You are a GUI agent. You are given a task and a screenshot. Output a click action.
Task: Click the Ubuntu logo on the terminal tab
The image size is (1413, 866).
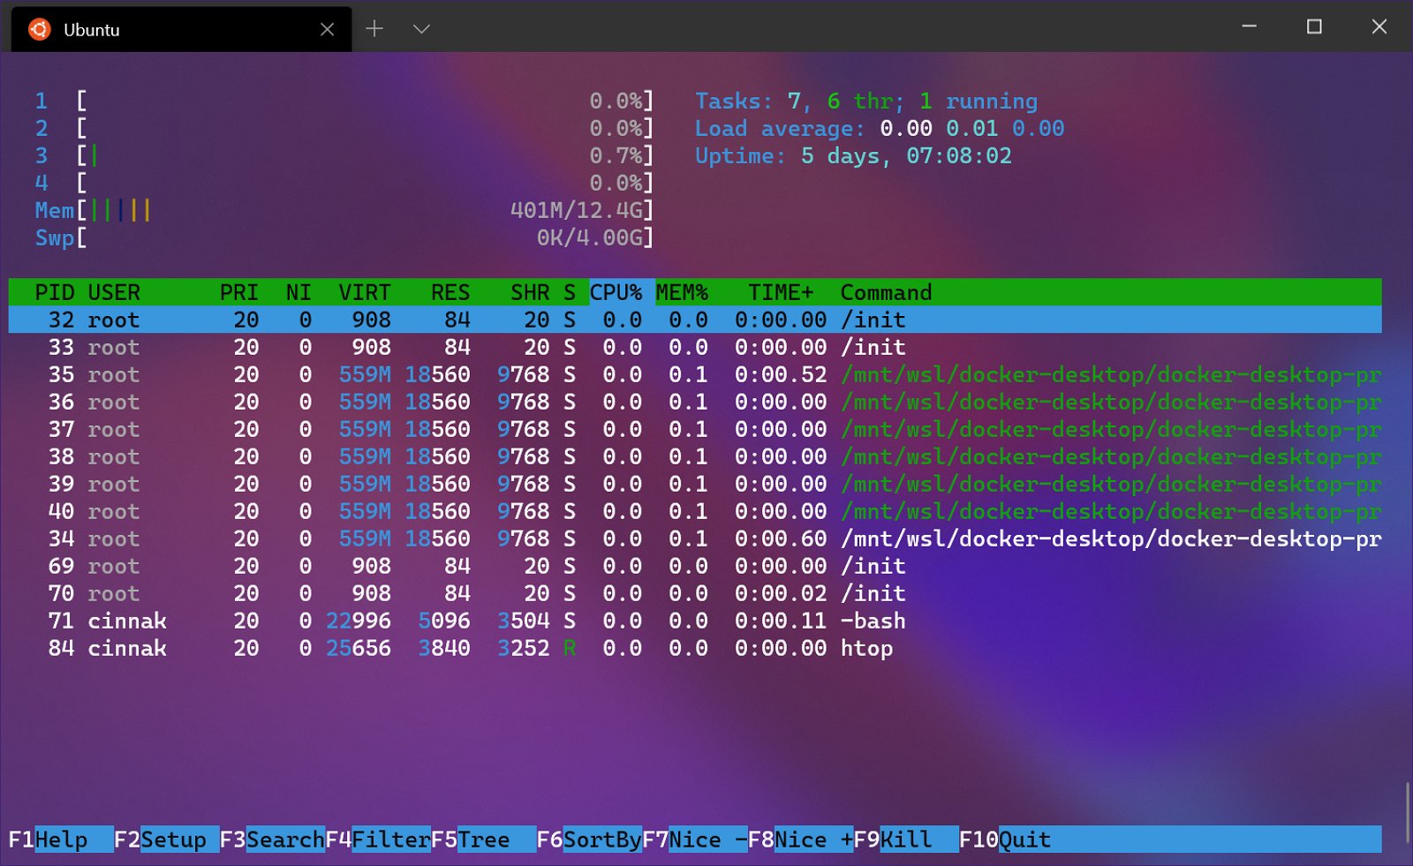[38, 28]
